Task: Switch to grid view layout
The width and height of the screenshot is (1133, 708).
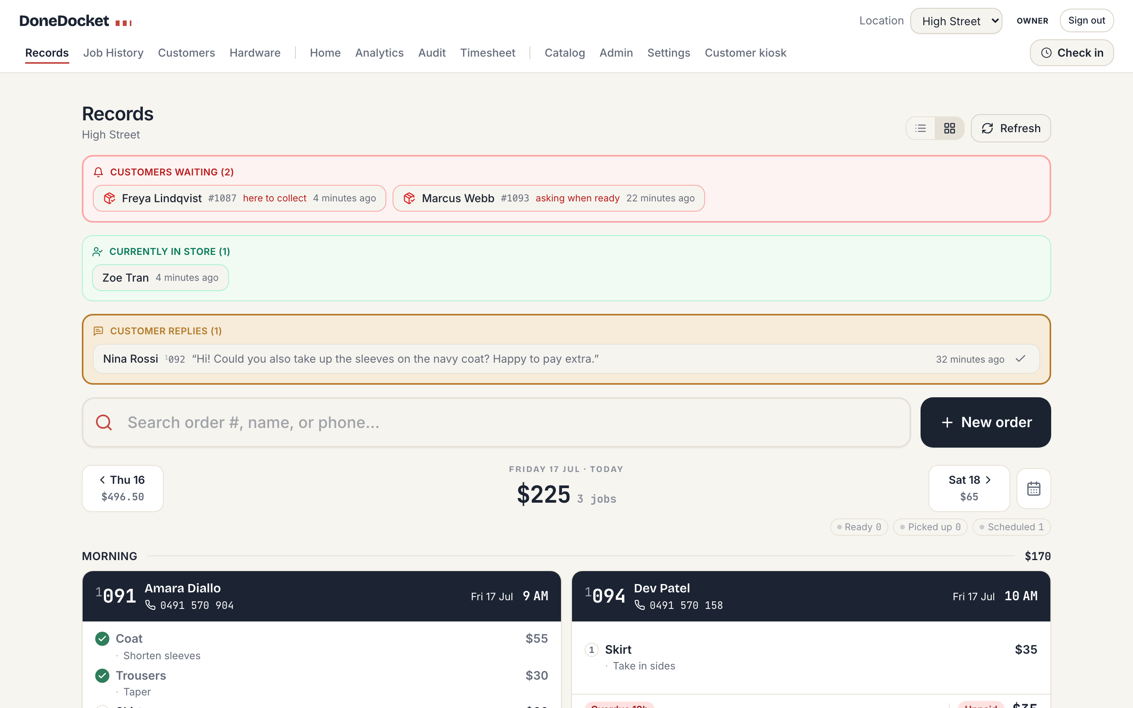Action: [949, 128]
